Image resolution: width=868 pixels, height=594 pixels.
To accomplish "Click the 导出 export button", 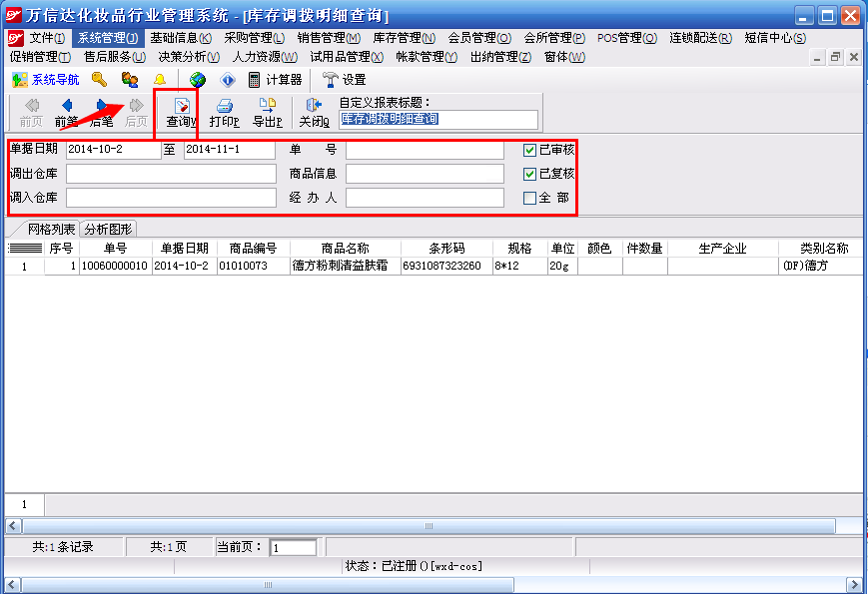I will point(268,113).
